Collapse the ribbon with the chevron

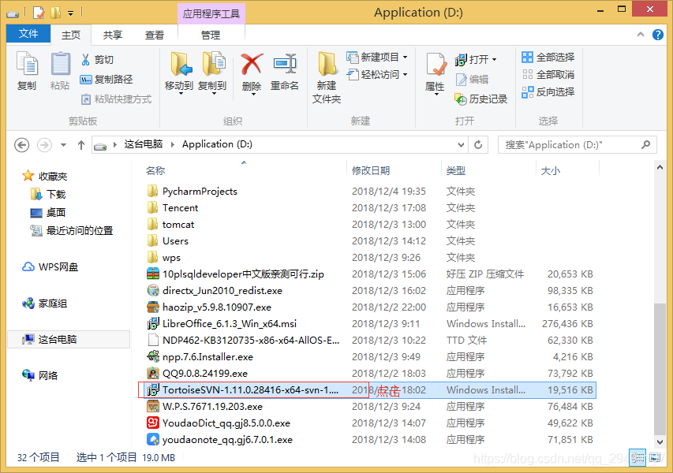click(x=641, y=35)
